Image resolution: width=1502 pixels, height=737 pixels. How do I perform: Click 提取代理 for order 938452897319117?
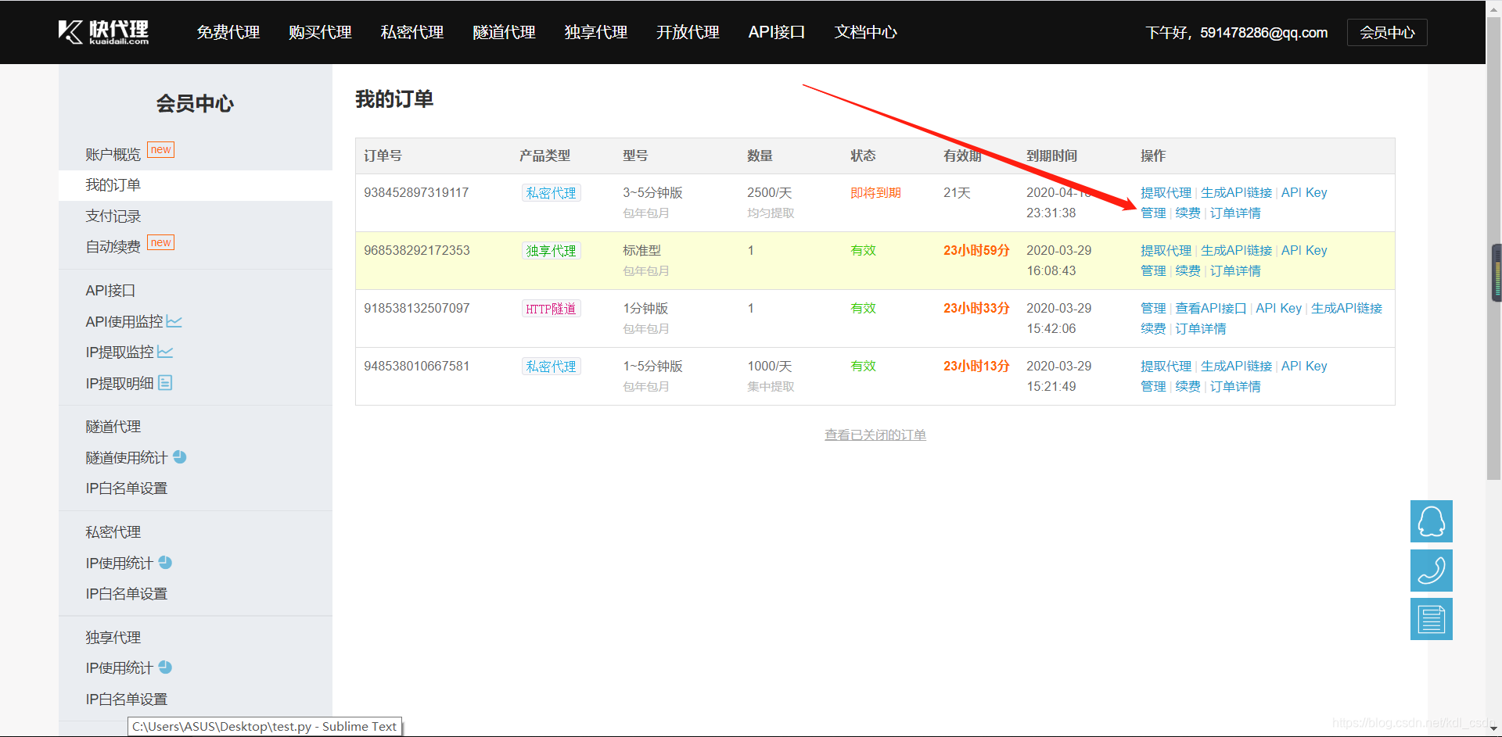[x=1166, y=192]
